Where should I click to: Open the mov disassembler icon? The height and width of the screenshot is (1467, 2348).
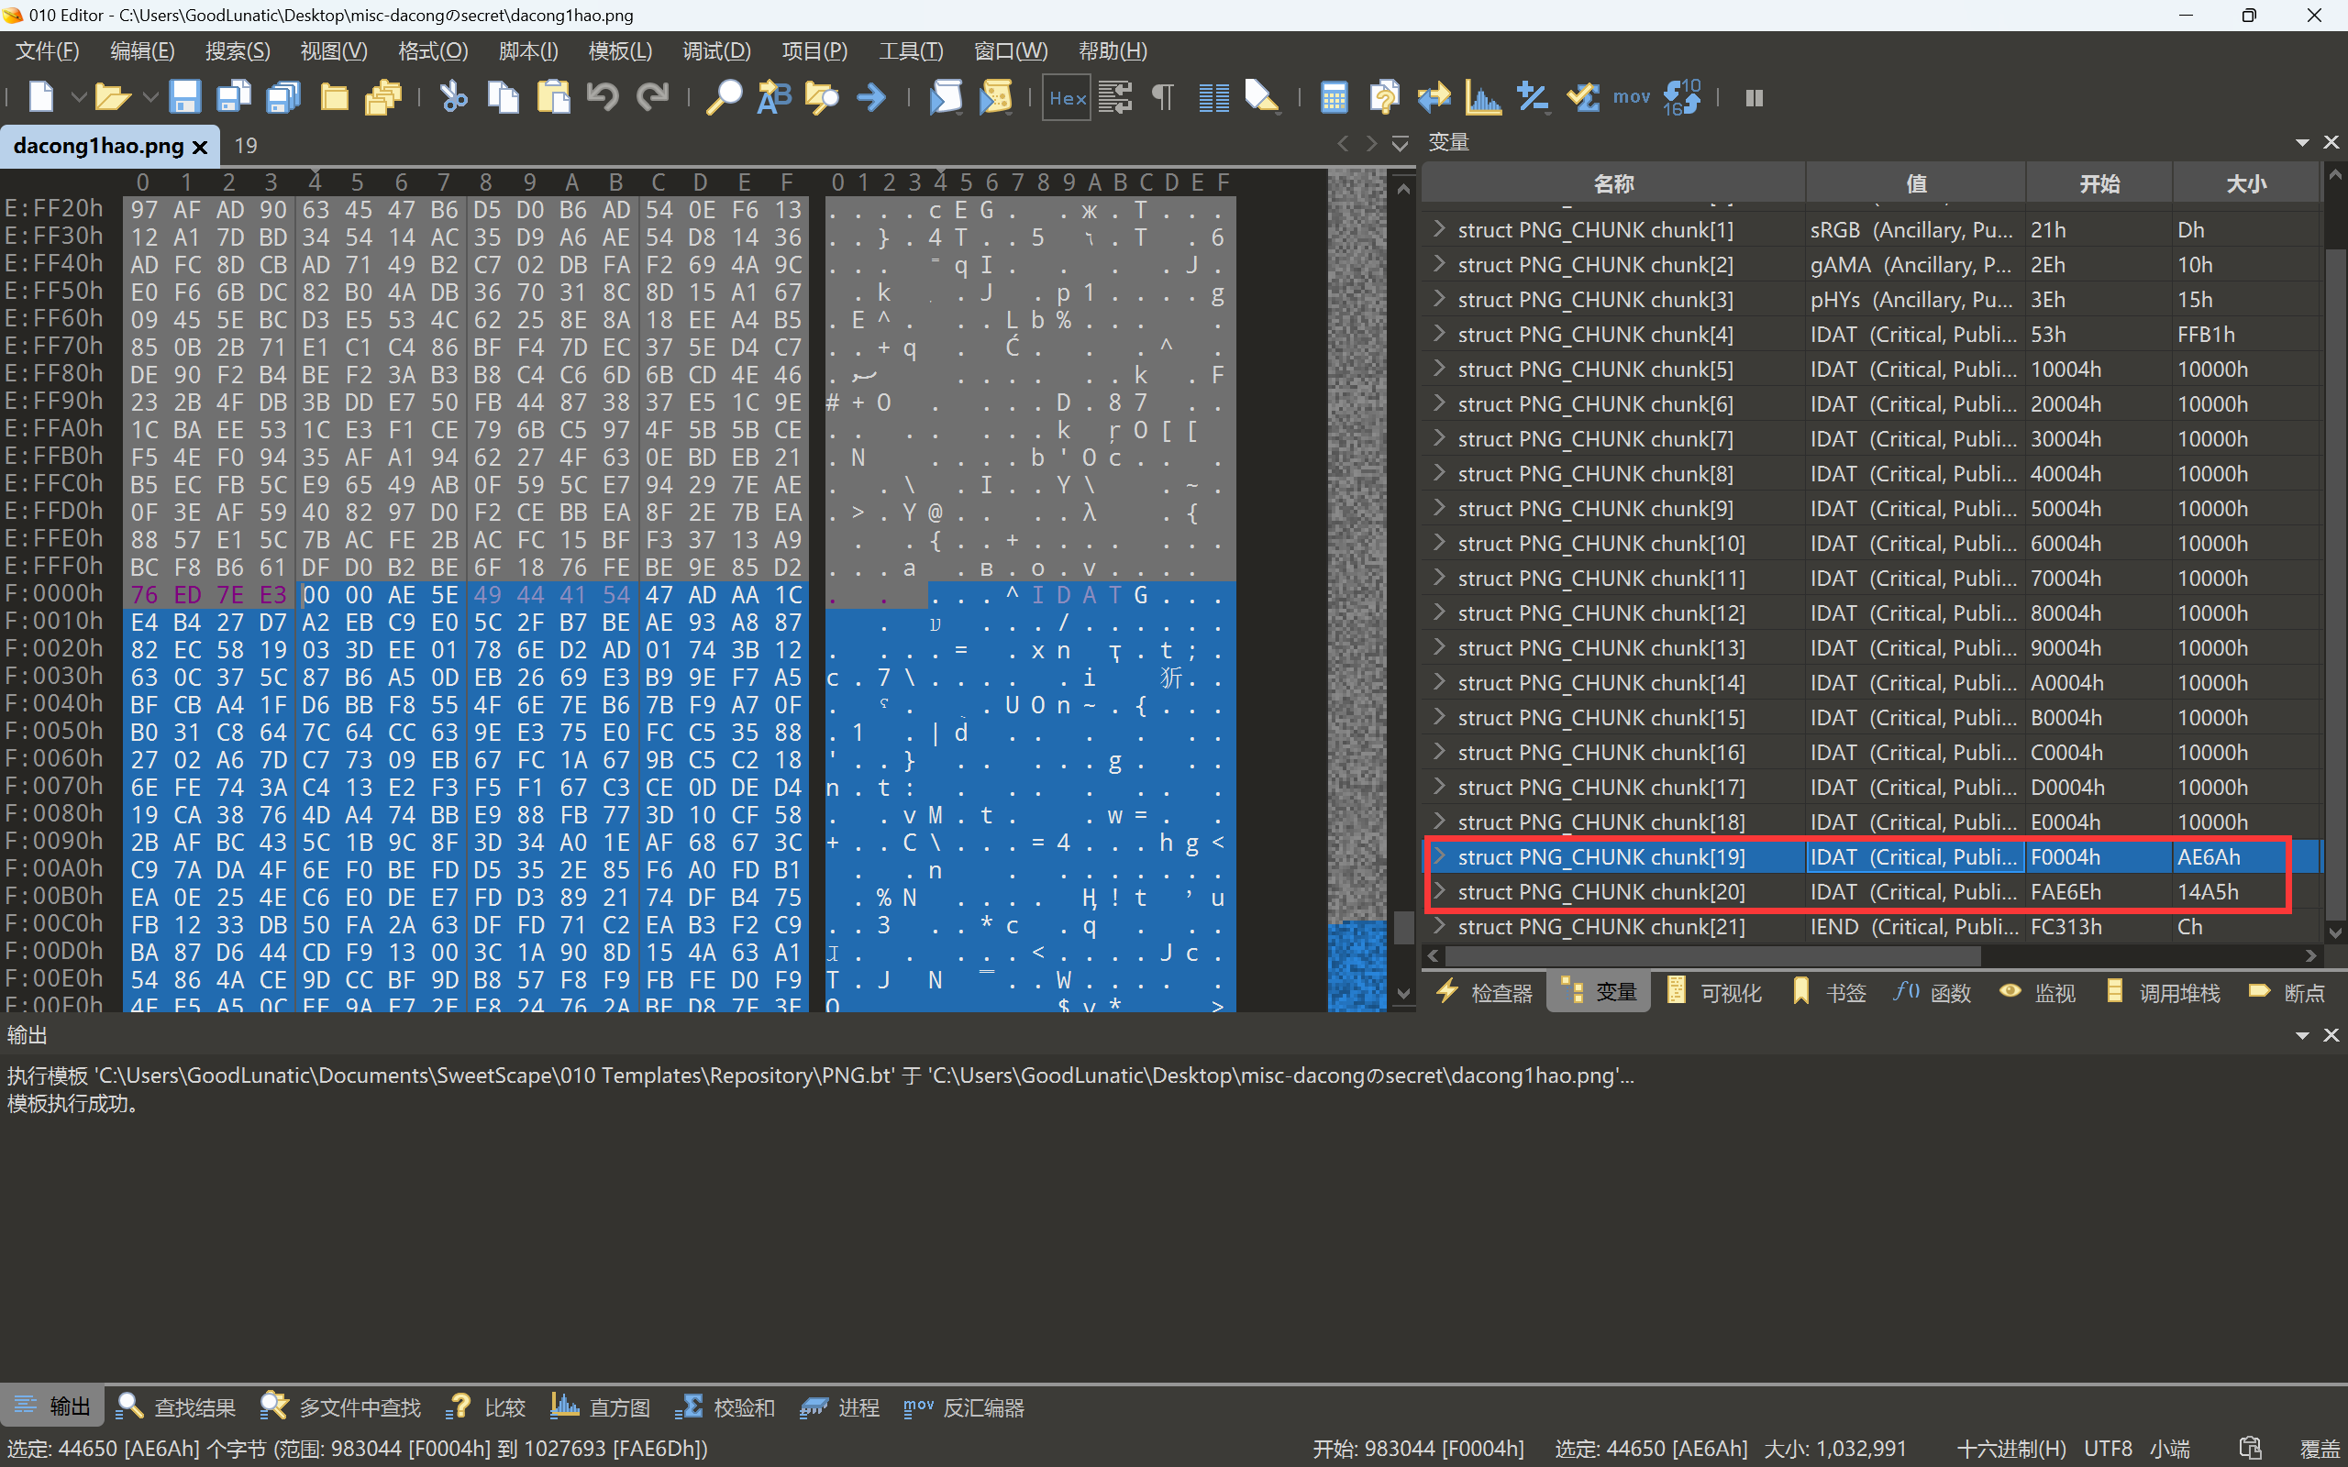pyautogui.click(x=1631, y=97)
